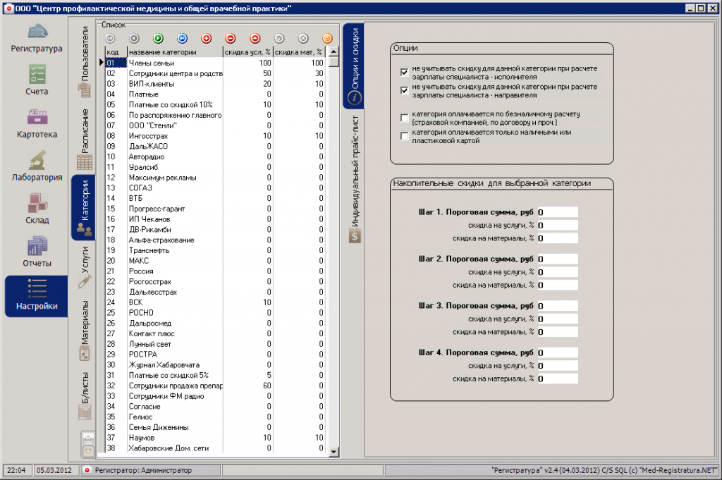Screen dimensions: 722x480
Task: Enable cash or plastic card only checkbox
Action: click(x=404, y=136)
